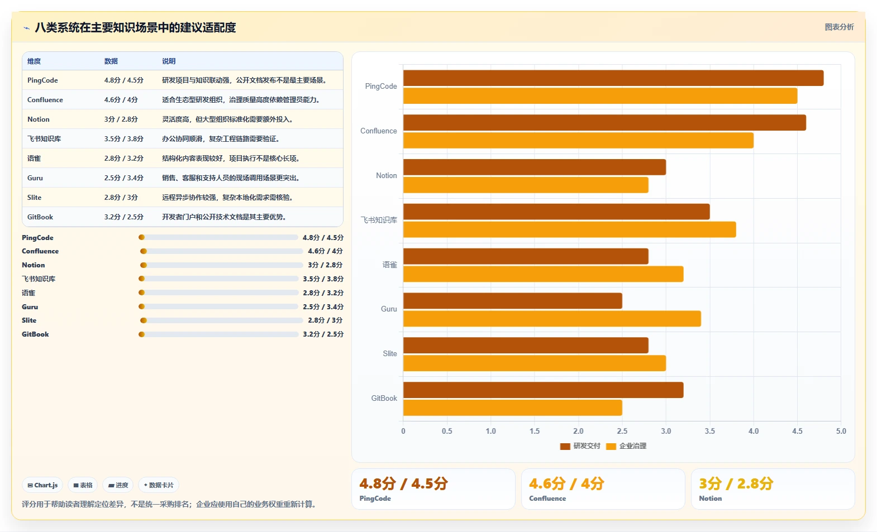Click the title 八类系统在主要知识场景中的建议适配度
The height and width of the screenshot is (532, 877).
pyautogui.click(x=135, y=28)
